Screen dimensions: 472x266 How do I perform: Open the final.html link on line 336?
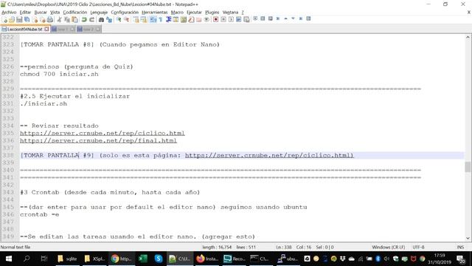pyautogui.click(x=98, y=140)
